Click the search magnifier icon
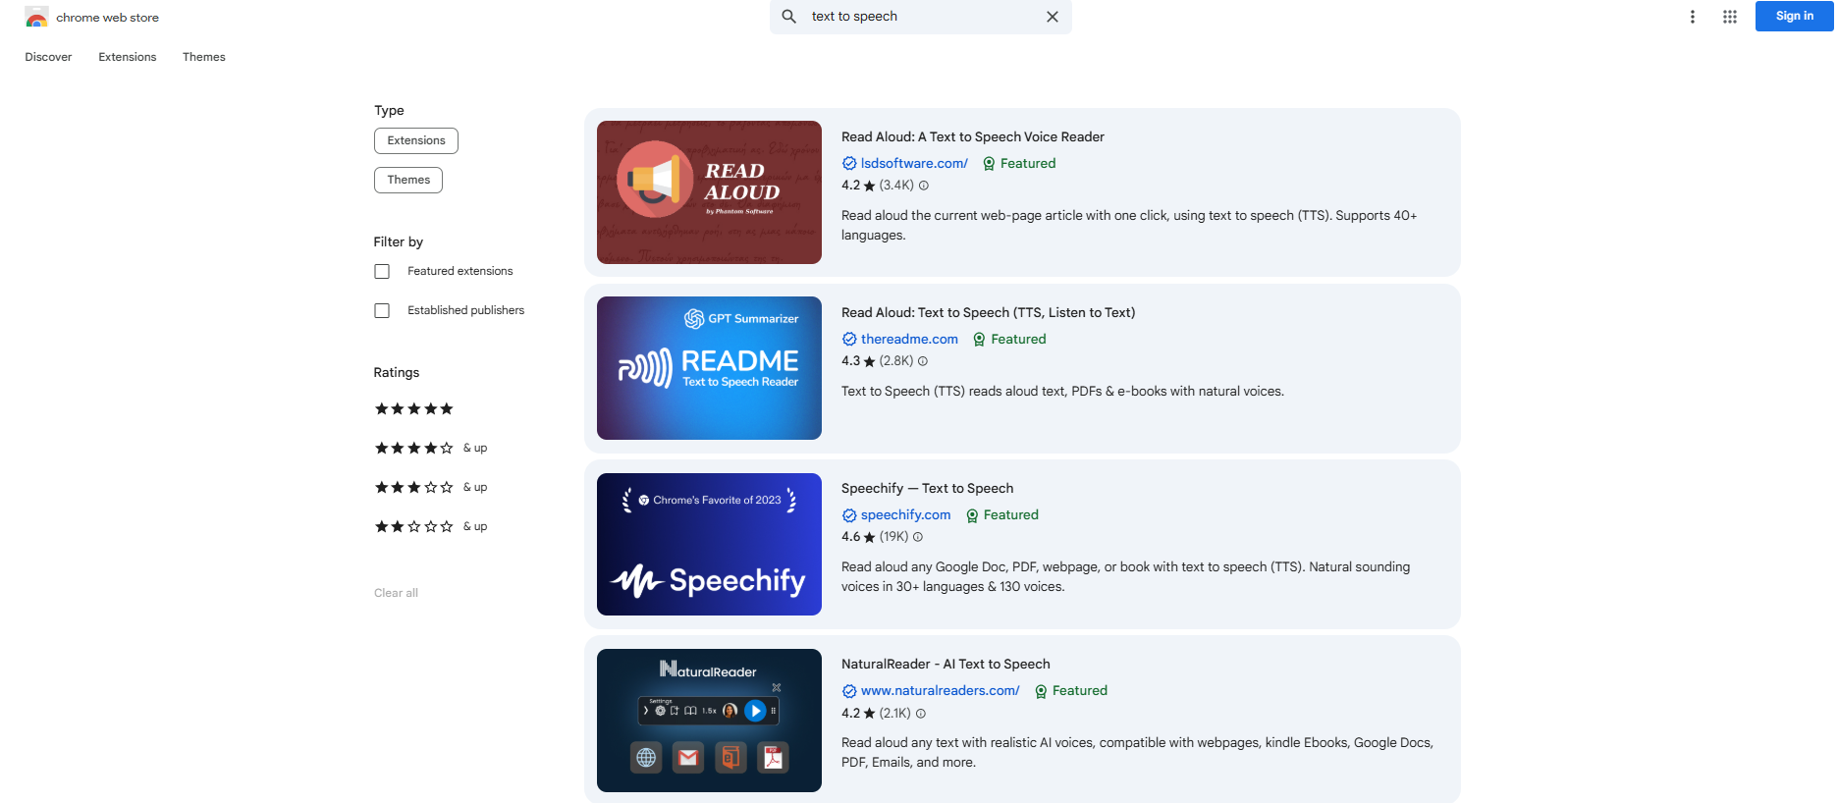The width and height of the screenshot is (1838, 803). pos(788,17)
